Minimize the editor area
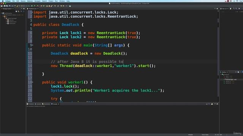Image resolution: width=243 pixels, height=136 pixels. [x=215, y=8]
